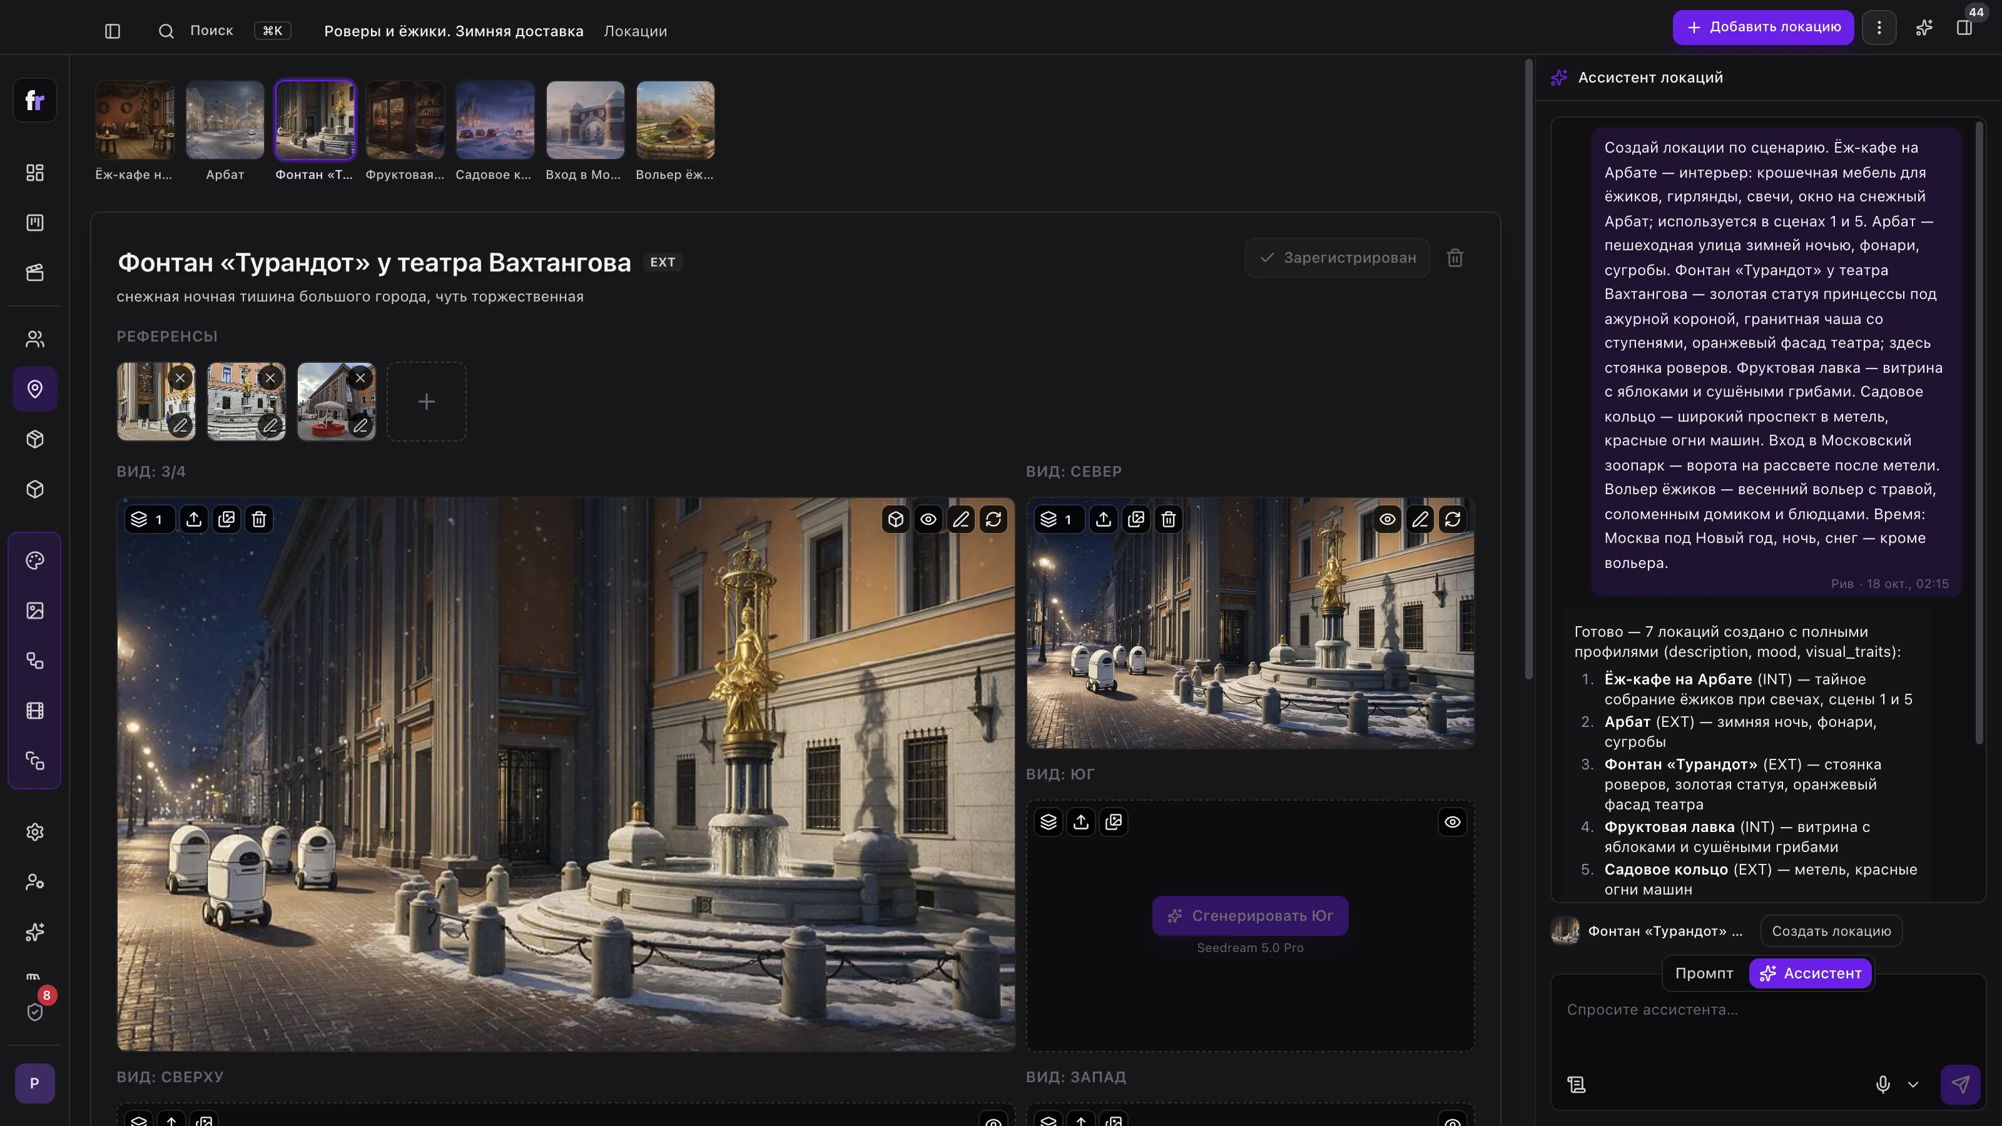The height and width of the screenshot is (1126, 2002).
Task: Add a new reference image slot
Action: point(427,402)
